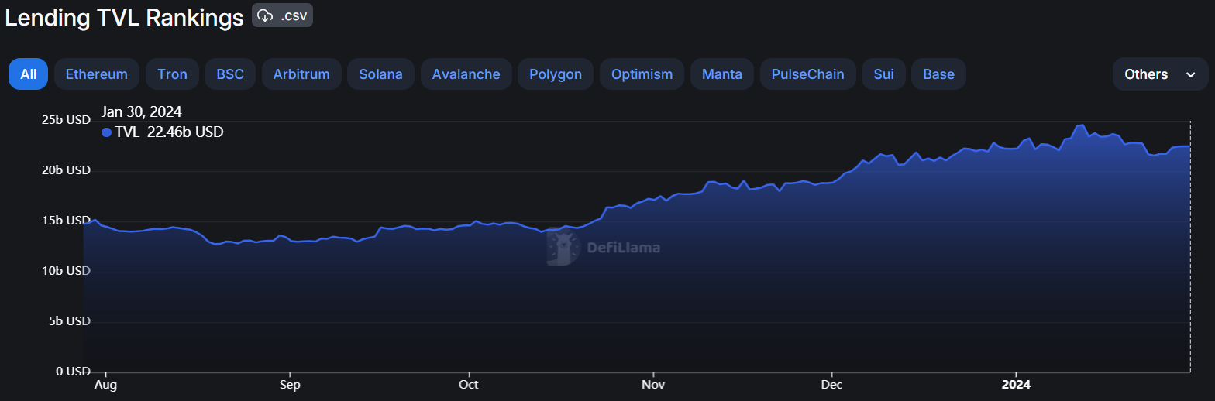Click the Nov label on time axis

653,384
